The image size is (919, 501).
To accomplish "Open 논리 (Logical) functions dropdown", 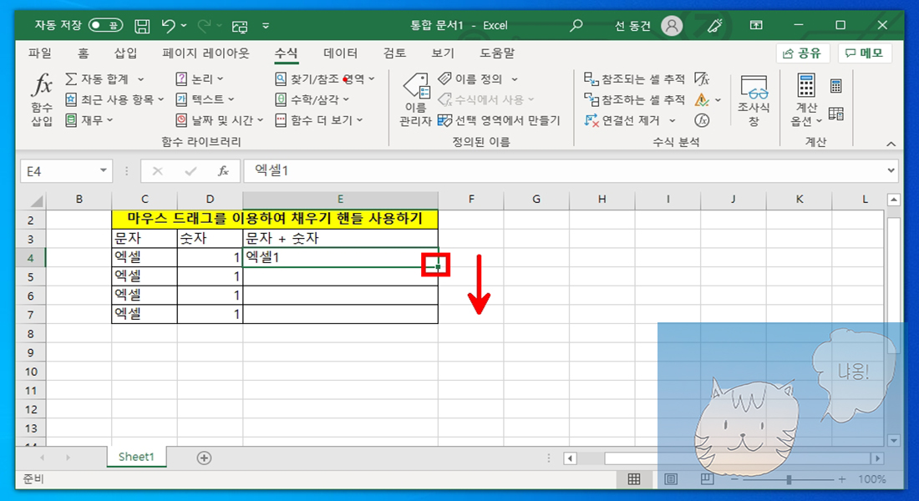I will 200,78.
